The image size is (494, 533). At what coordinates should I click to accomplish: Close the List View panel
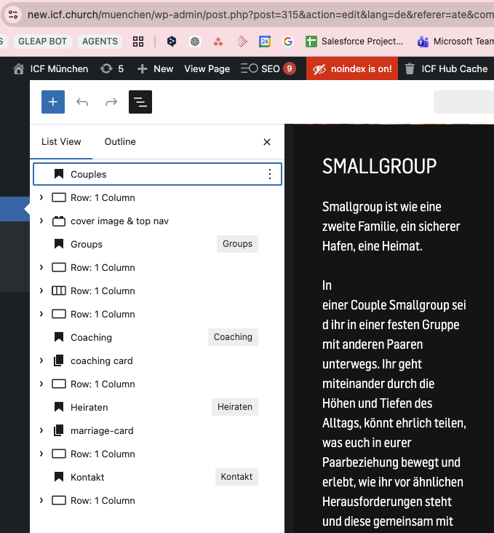coord(267,142)
